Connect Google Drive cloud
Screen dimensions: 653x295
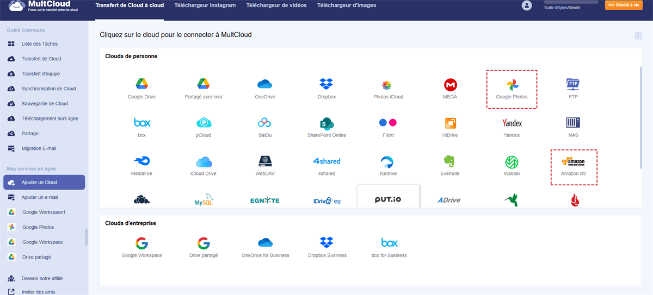(x=141, y=89)
